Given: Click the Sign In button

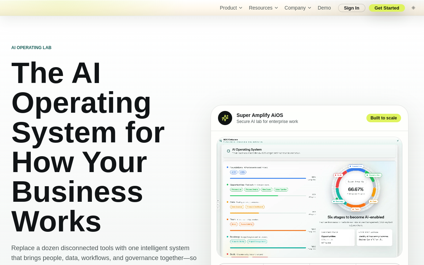Looking at the screenshot, I should (352, 8).
